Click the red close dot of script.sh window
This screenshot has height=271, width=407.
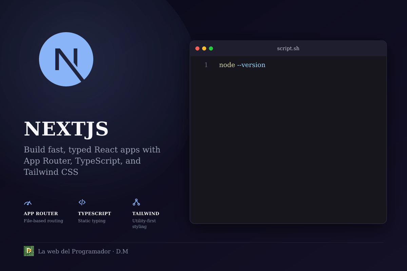click(x=197, y=48)
